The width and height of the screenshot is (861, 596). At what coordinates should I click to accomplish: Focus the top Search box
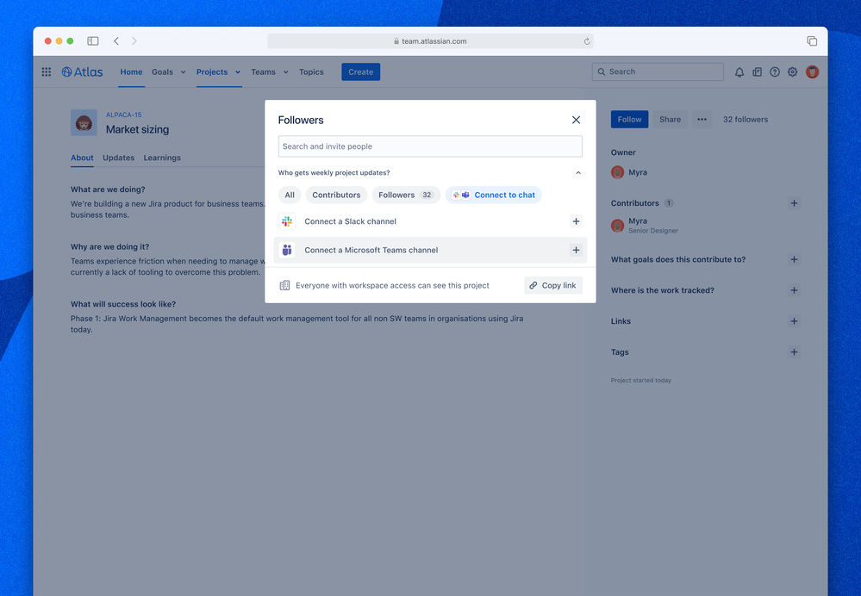pos(658,71)
